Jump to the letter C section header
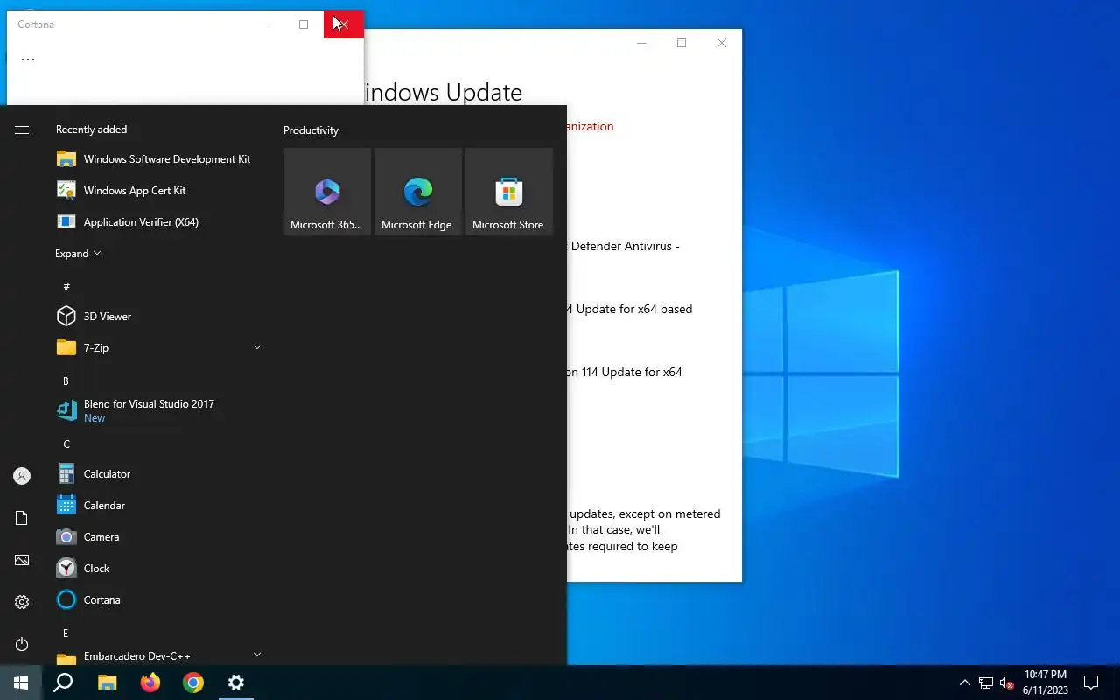Viewport: 1120px width, 700px height. 66,444
